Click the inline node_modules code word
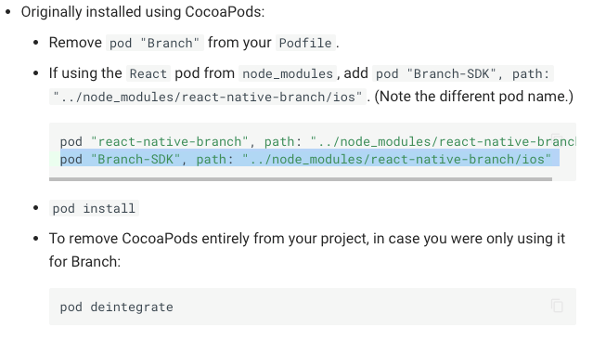The width and height of the screenshot is (593, 340). coord(288,73)
